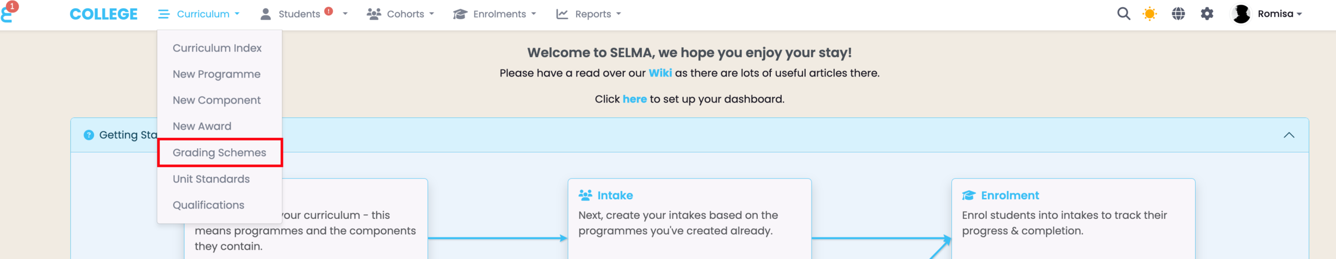Screen dimensions: 1336x259
Task: Click the 'here' dashboard setup link
Action: point(635,99)
